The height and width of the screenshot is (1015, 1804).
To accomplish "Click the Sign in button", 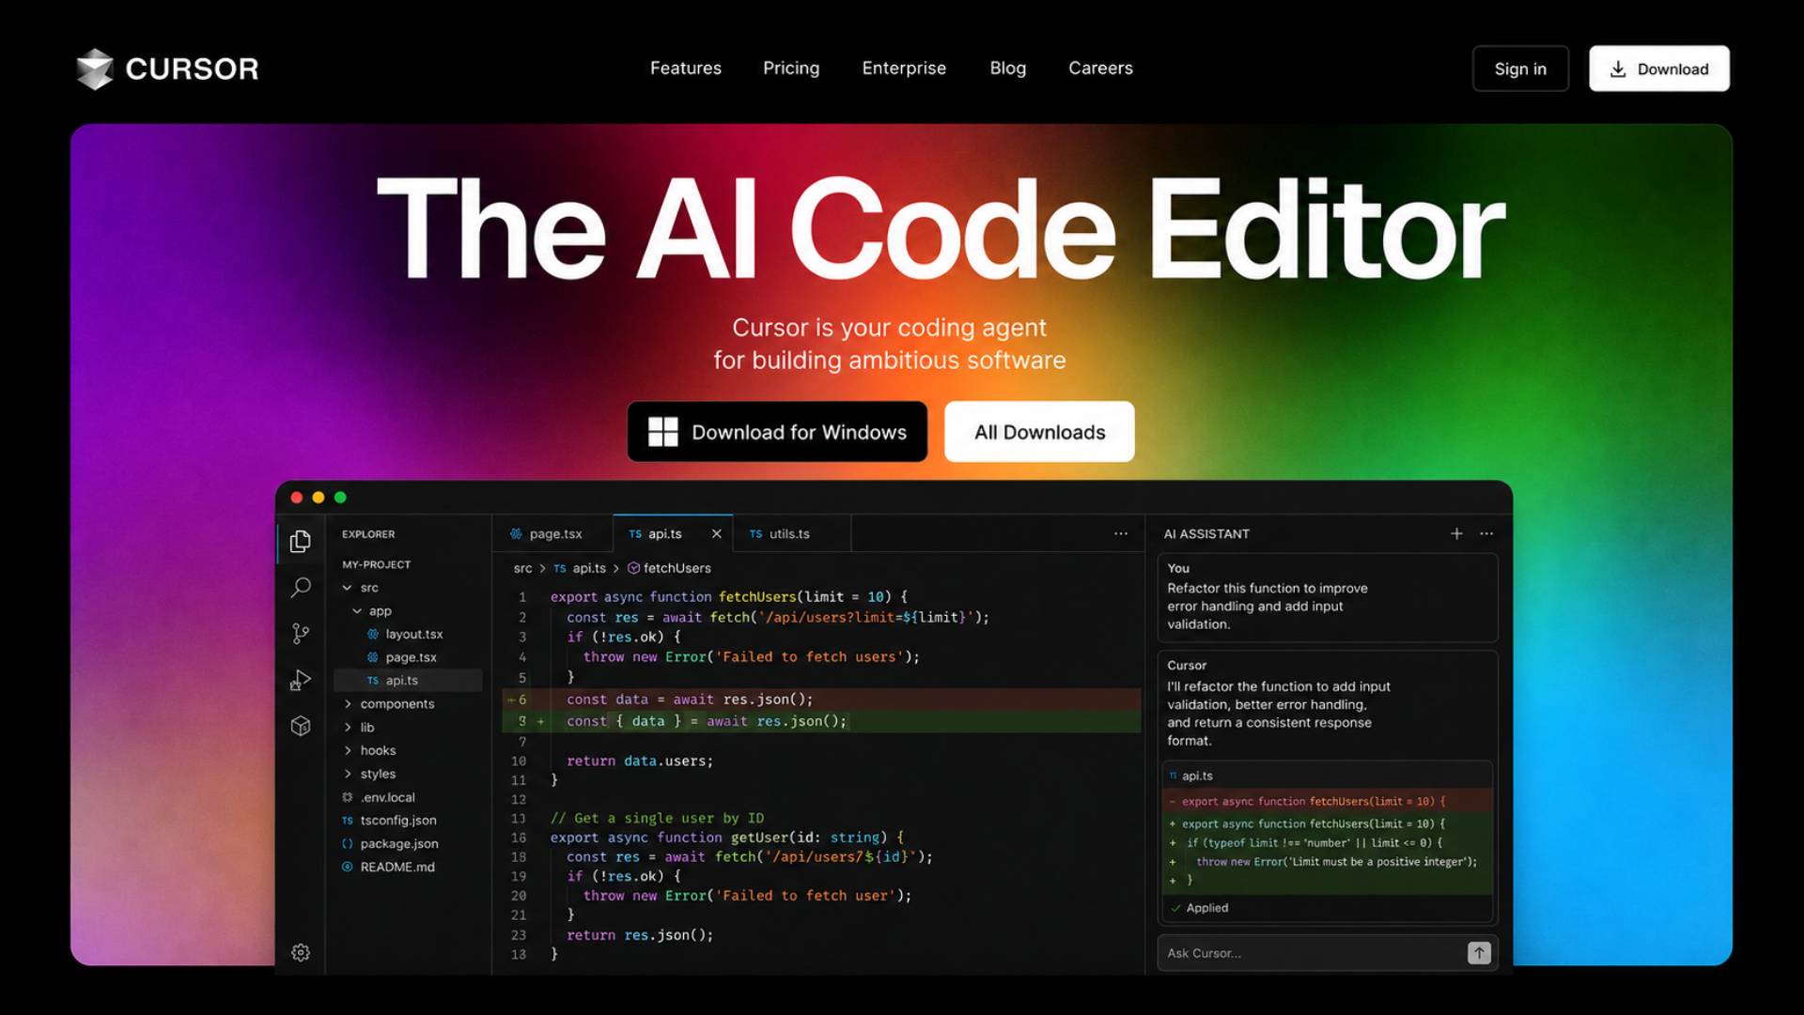I will pyautogui.click(x=1520, y=69).
